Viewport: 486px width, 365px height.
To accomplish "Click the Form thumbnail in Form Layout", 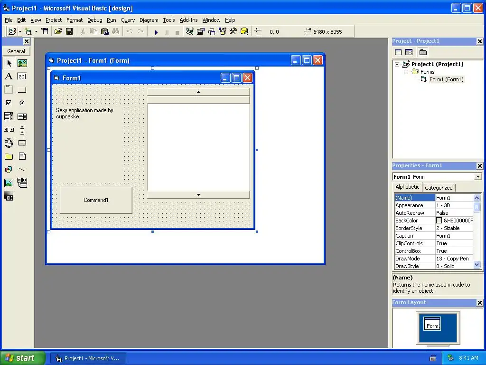I will coord(432,323).
